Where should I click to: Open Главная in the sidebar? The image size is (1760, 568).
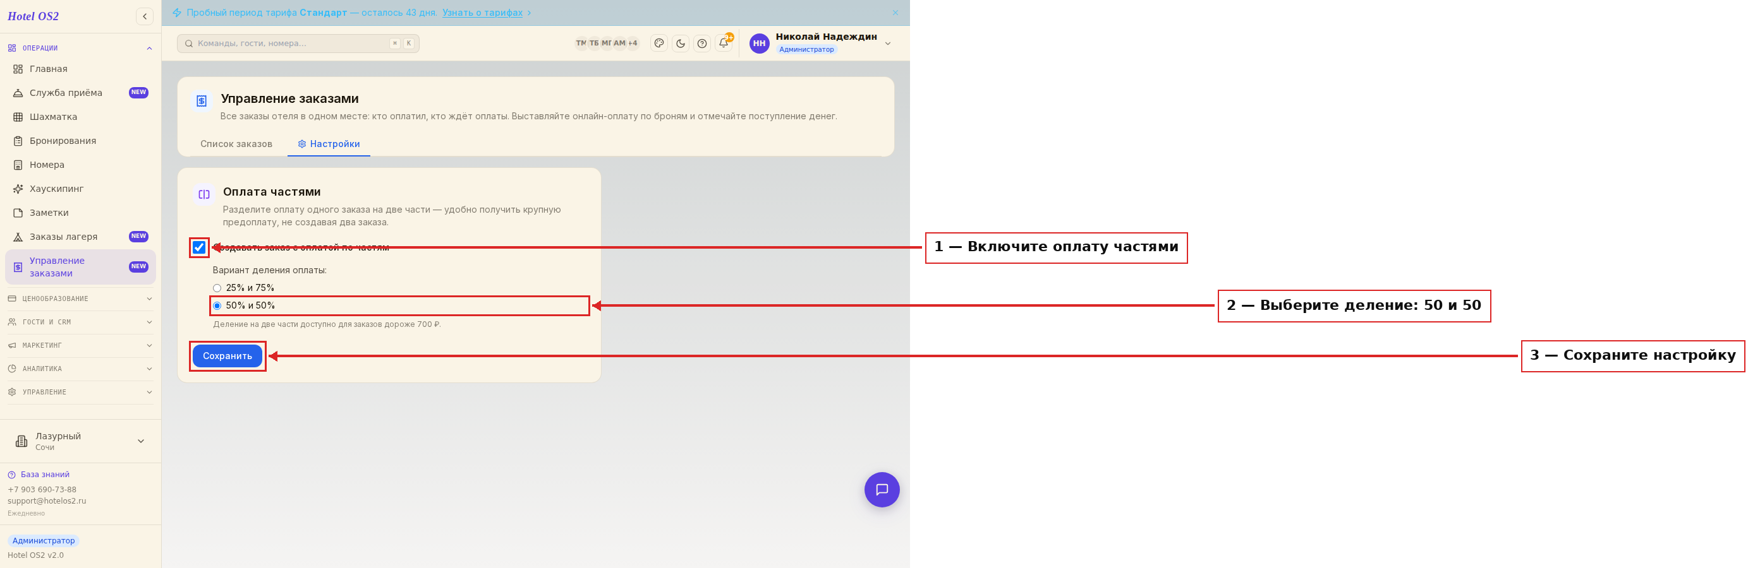(x=81, y=69)
